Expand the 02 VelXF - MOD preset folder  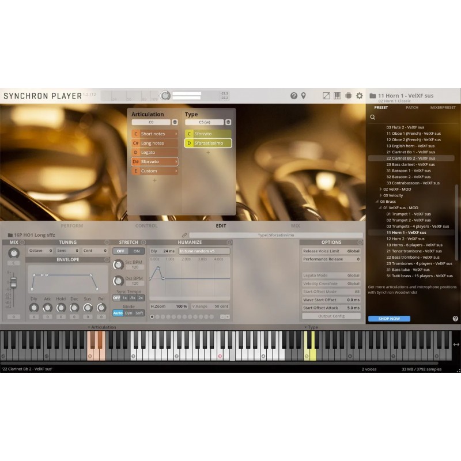pos(381,190)
